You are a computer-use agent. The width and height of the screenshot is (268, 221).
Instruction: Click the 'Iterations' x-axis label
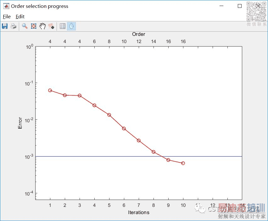(x=139, y=212)
